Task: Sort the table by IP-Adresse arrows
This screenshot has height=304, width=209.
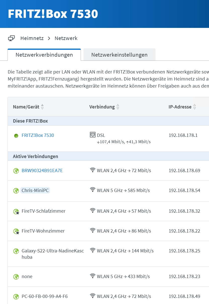Action: tap(194, 107)
